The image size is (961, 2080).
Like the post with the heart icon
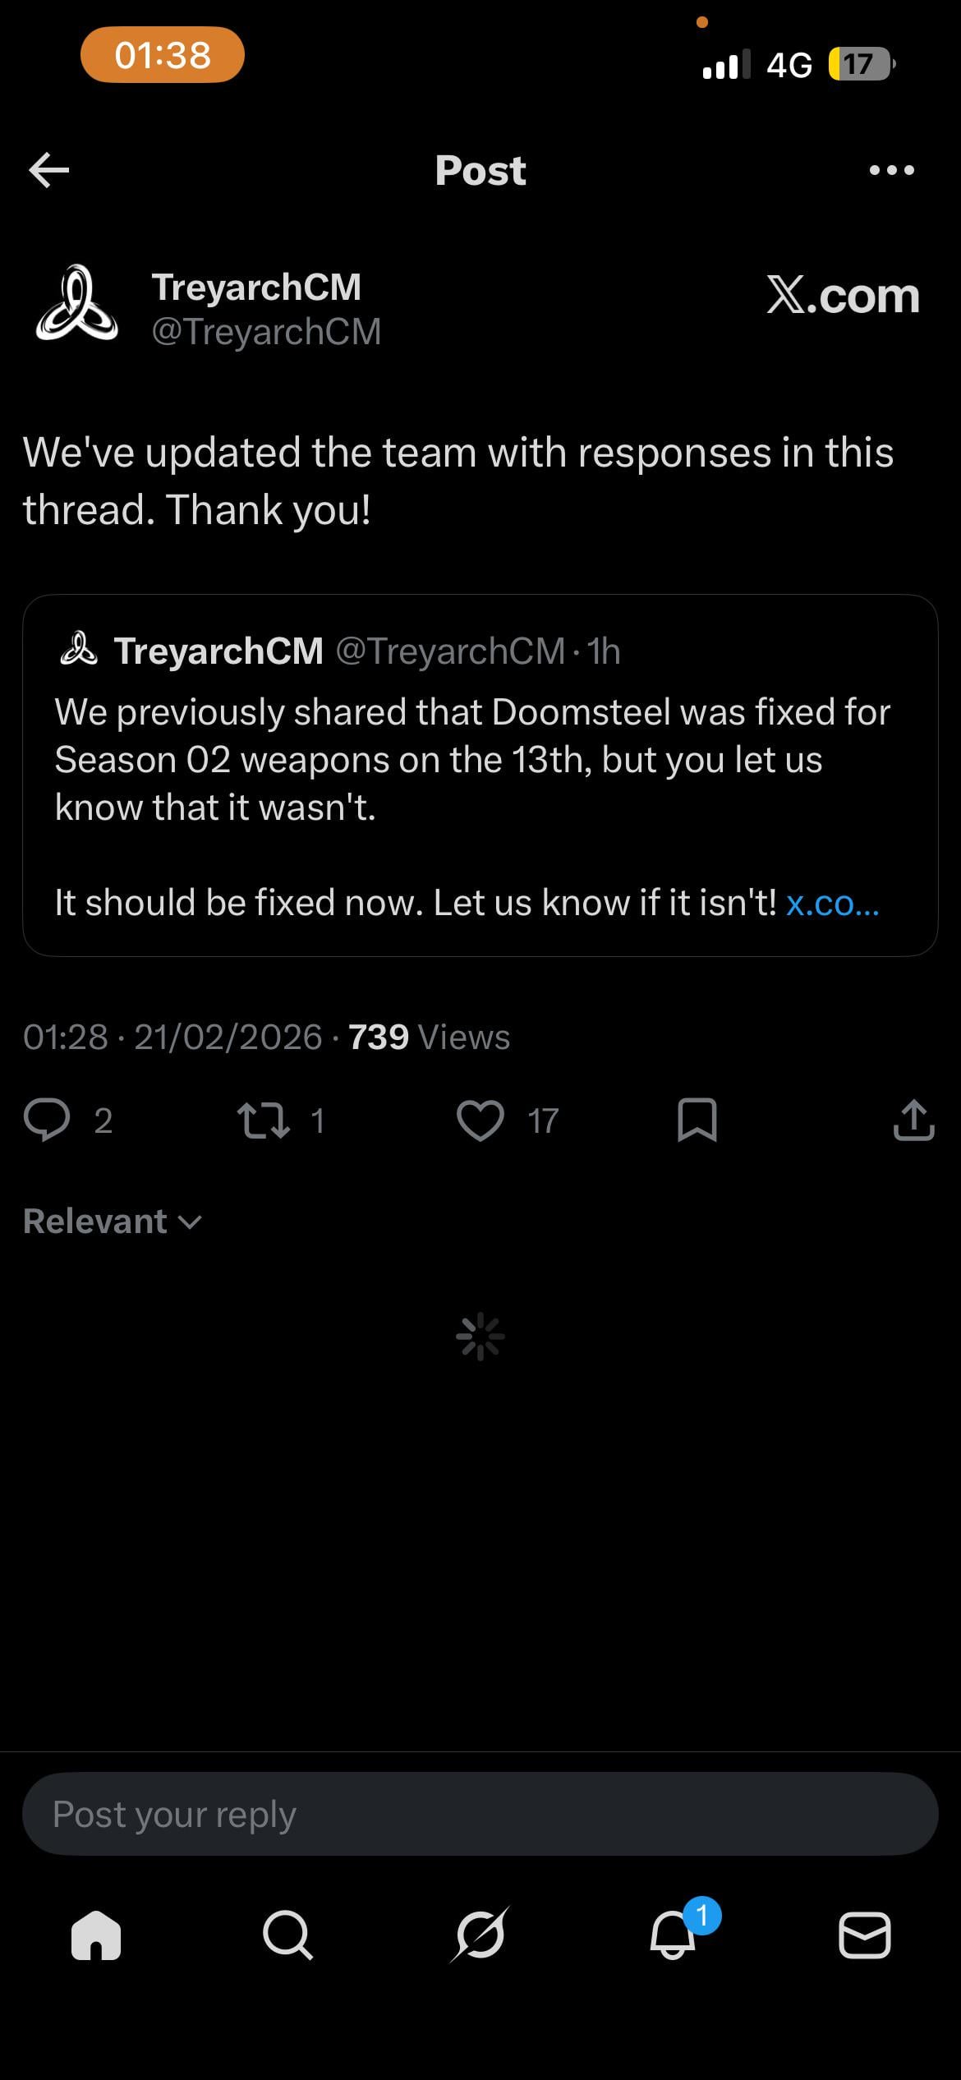pos(480,1121)
